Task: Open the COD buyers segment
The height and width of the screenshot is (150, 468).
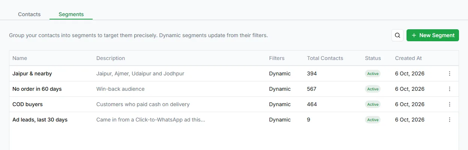Action: [x=28, y=104]
